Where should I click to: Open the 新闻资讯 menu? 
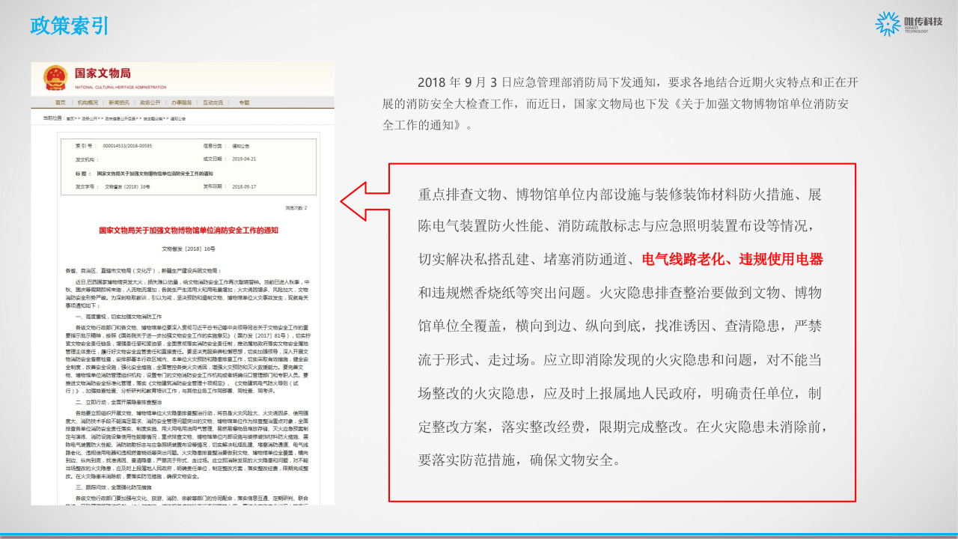[x=119, y=103]
